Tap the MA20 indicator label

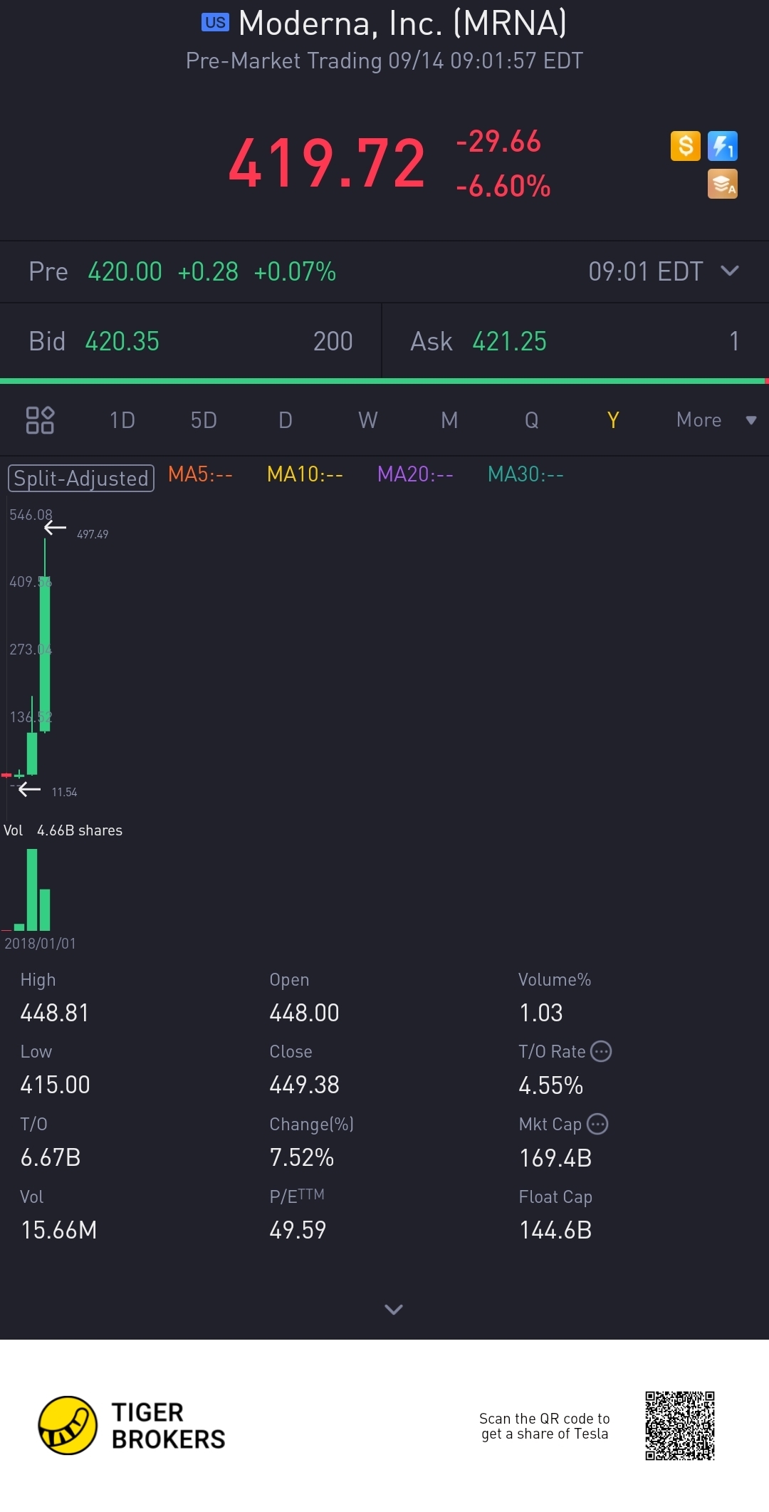click(415, 474)
